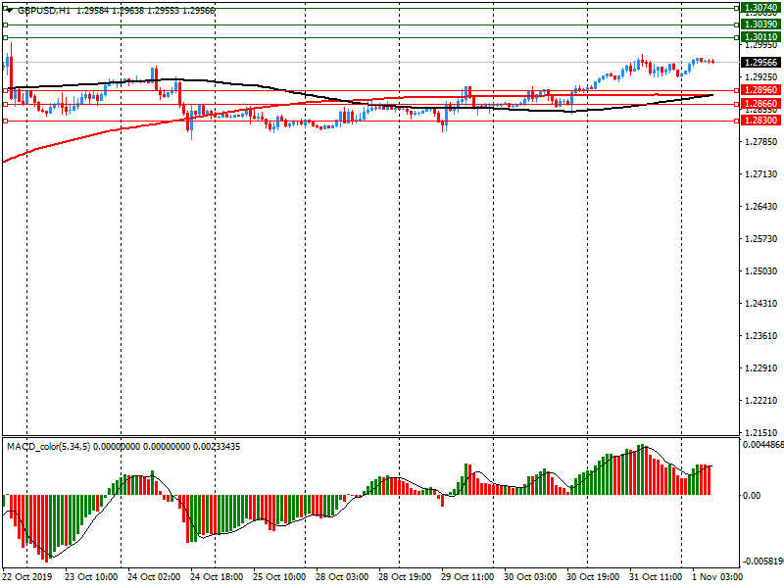
Task: Click the 1.25030 price axis value
Action: (760, 271)
